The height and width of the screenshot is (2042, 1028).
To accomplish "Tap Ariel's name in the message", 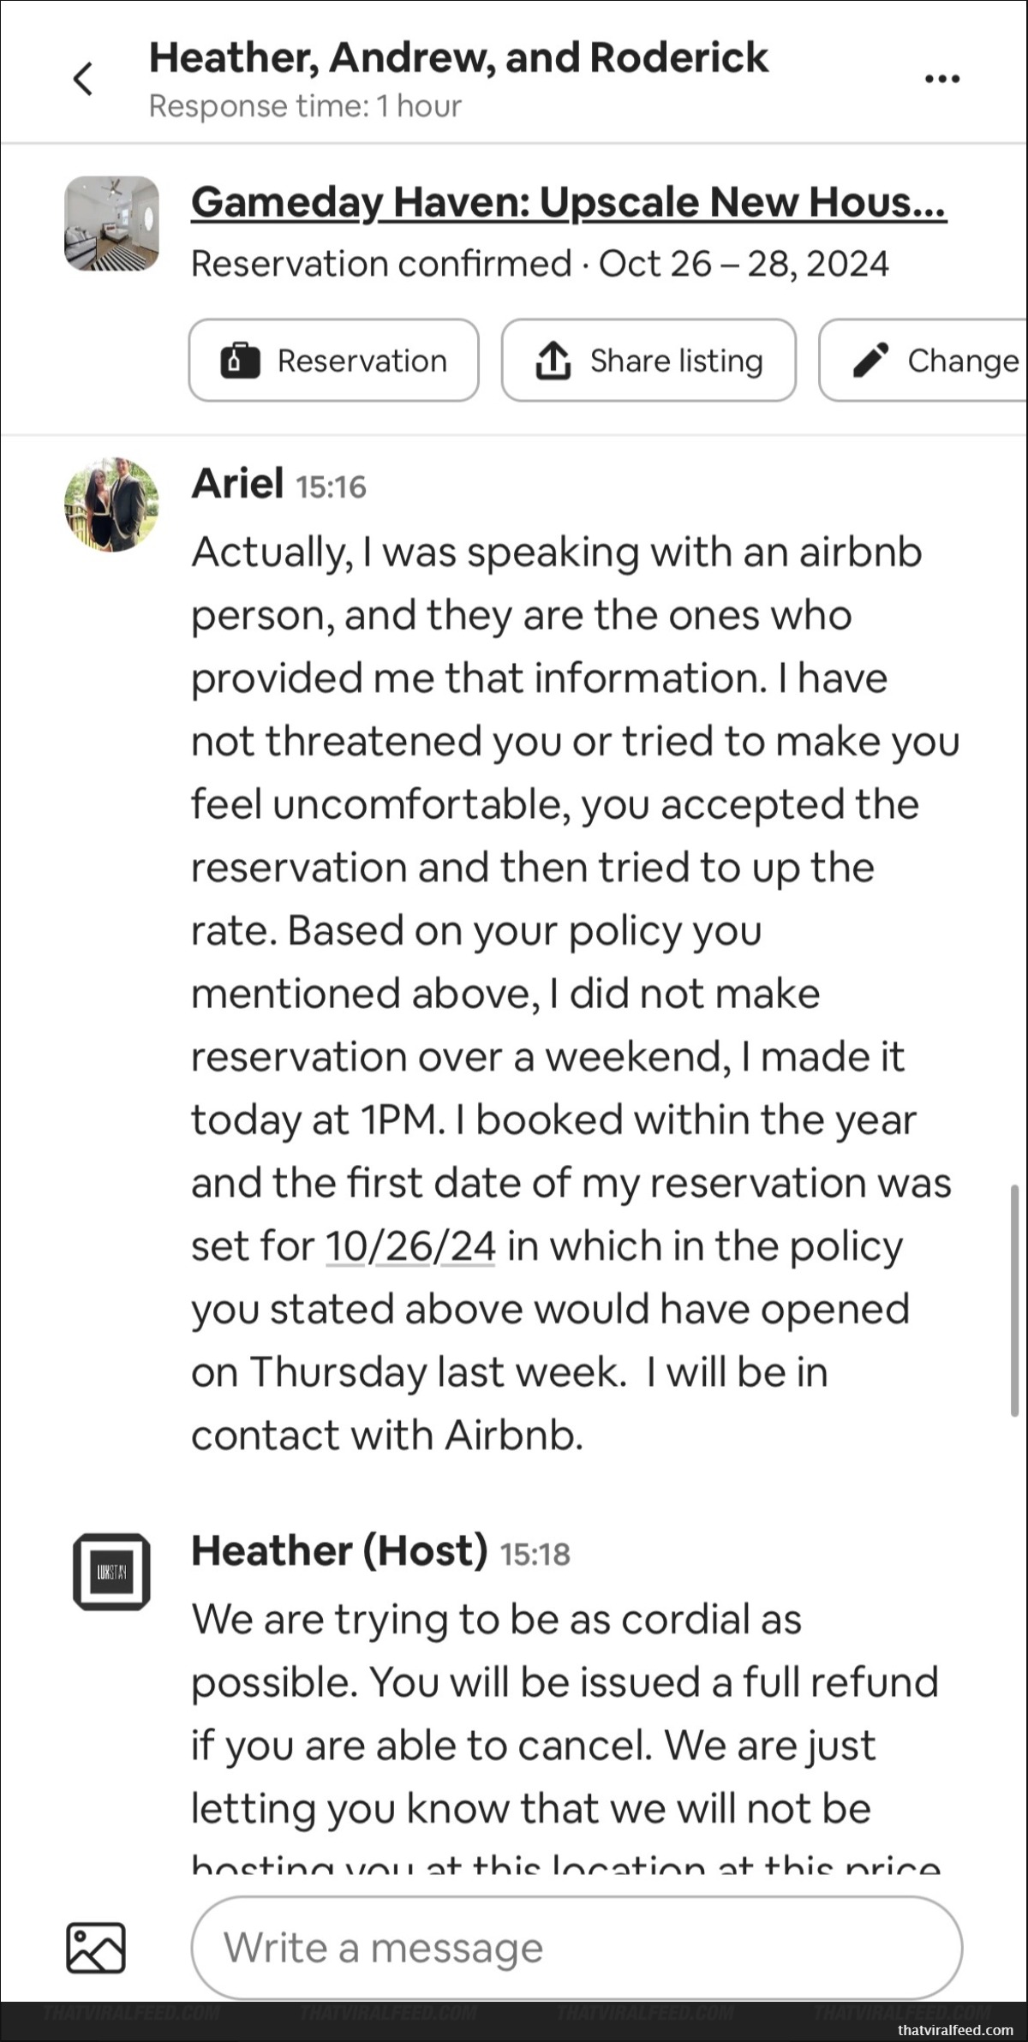I will 237,484.
